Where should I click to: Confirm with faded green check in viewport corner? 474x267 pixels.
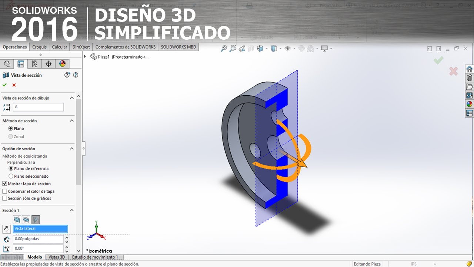point(438,60)
